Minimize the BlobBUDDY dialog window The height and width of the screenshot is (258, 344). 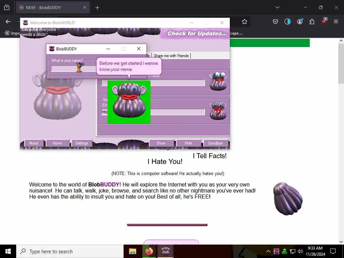(x=108, y=49)
